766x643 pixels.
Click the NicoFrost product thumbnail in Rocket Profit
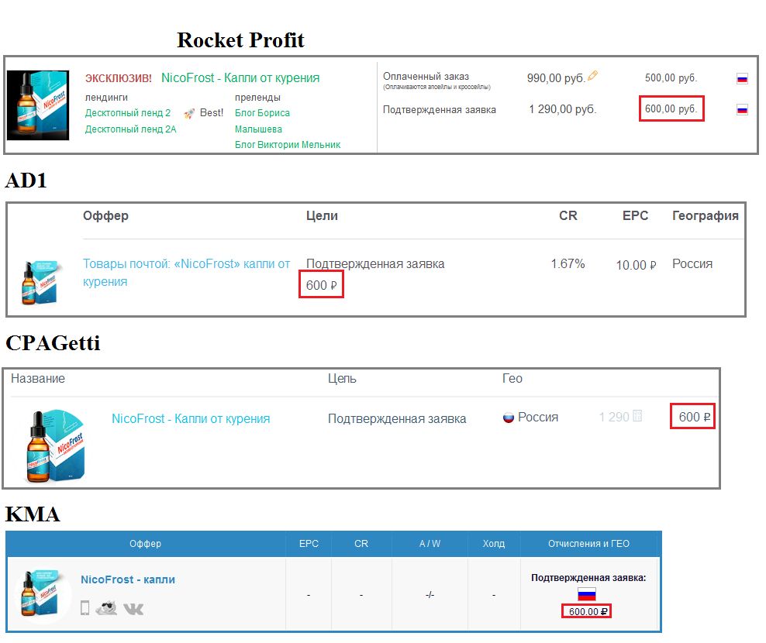pyautogui.click(x=39, y=105)
